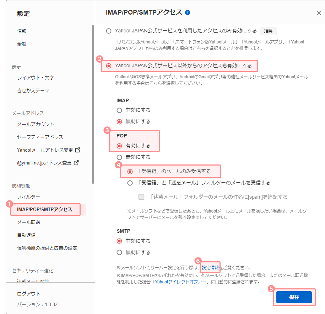The height and width of the screenshot is (314, 325).
Task: Click external-link icon beside @ymail.ne.jpアドレス変更
Action: tap(76, 163)
